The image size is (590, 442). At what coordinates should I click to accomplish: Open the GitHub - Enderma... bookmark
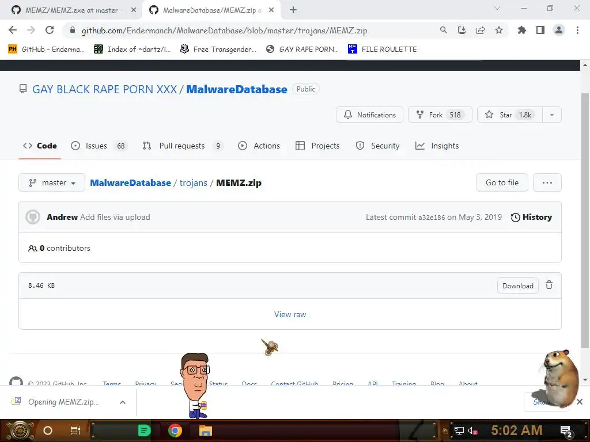(46, 49)
